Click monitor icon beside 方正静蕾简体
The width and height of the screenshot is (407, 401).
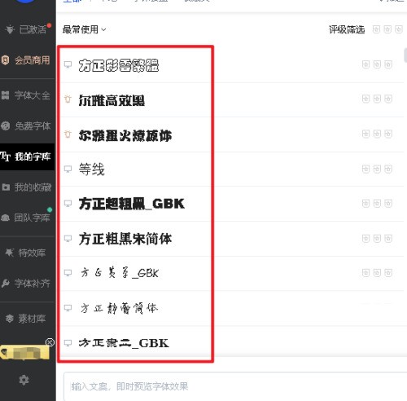(68, 308)
